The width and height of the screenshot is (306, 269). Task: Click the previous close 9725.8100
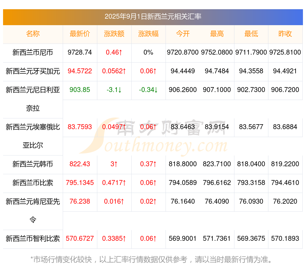click(285, 52)
